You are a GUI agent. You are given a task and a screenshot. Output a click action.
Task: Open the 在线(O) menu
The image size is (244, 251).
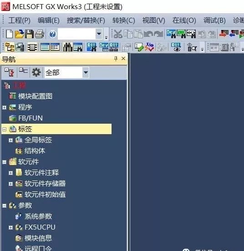(184, 20)
